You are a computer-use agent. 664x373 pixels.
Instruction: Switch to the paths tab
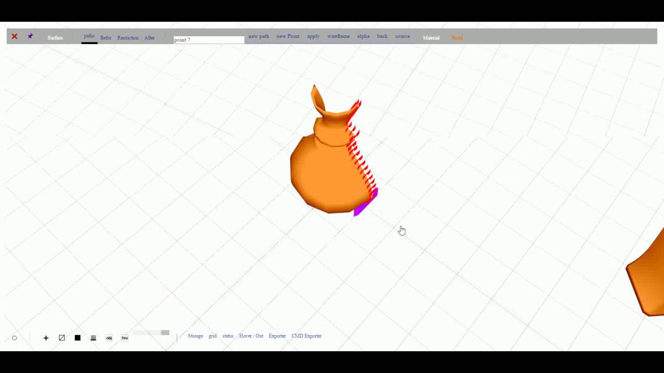pyautogui.click(x=89, y=36)
